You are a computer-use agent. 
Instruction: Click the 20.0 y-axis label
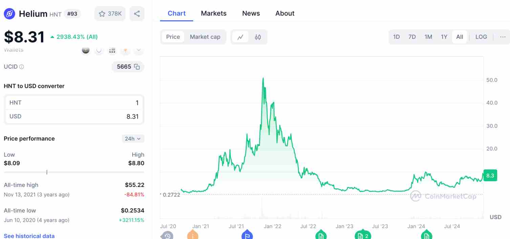pyautogui.click(x=492, y=148)
